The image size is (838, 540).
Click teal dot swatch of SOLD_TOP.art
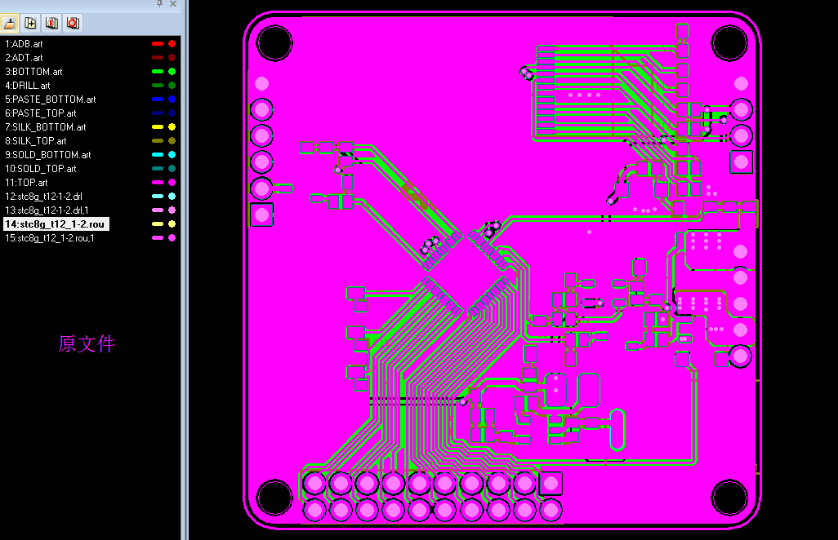[x=172, y=169]
